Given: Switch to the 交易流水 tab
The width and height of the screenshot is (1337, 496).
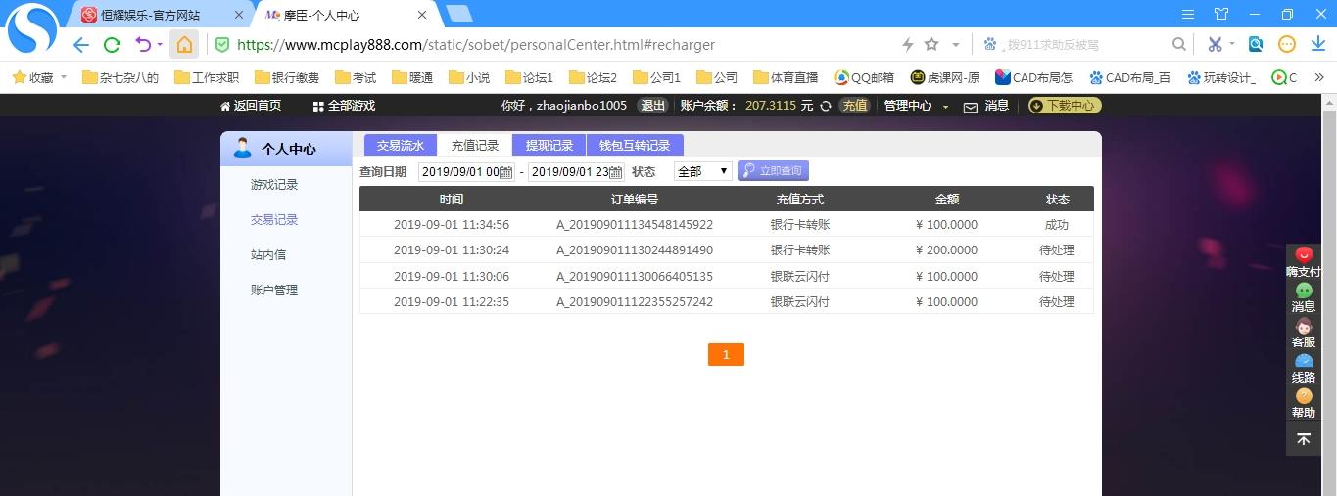Looking at the screenshot, I should point(401,146).
